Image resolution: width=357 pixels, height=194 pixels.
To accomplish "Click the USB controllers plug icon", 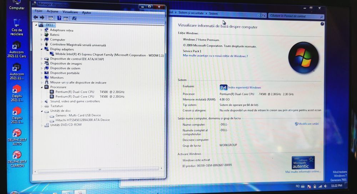I will (x=46, y=44).
